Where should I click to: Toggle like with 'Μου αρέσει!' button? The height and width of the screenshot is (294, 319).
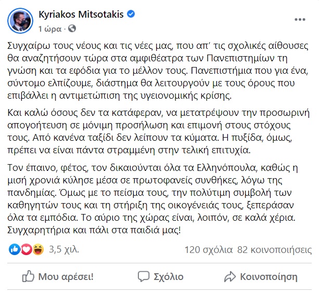click(58, 276)
